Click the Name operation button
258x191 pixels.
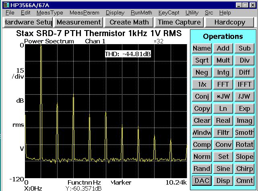pos(202,48)
